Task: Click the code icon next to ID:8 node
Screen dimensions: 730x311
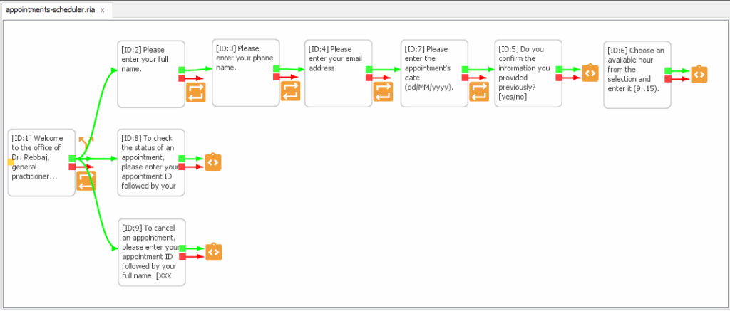Action: pos(213,162)
